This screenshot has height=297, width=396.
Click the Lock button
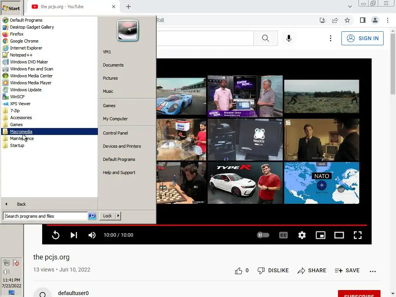108,216
